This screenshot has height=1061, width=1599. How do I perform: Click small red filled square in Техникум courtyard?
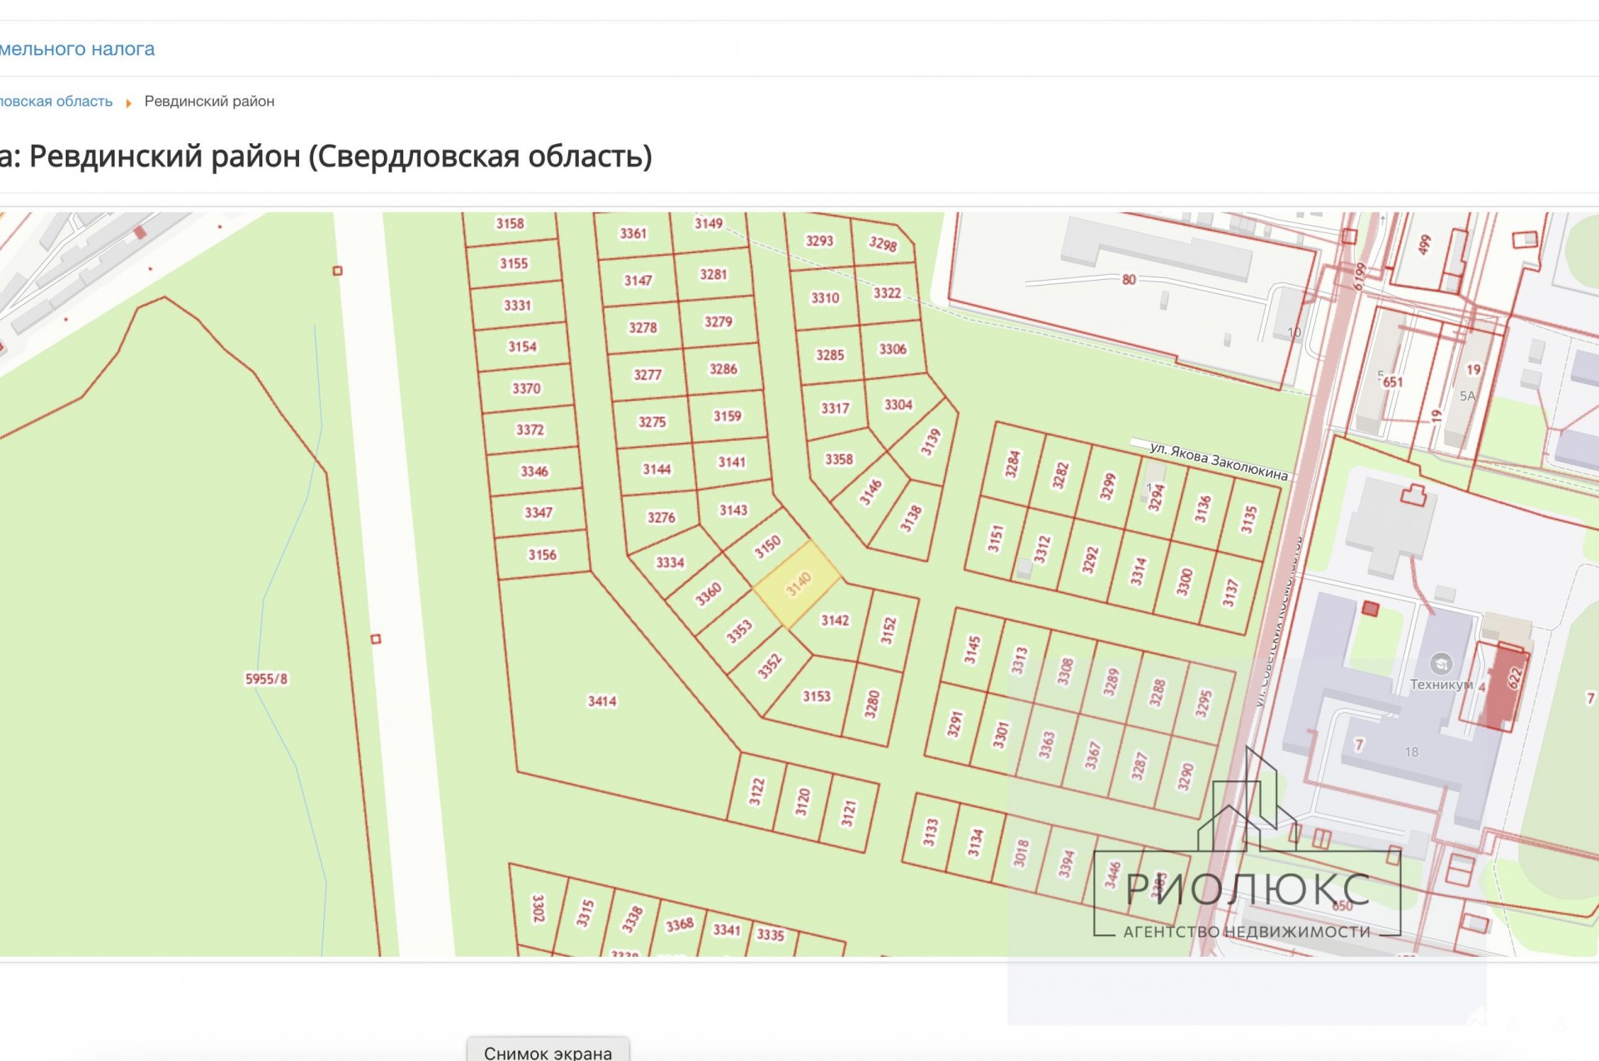(1370, 610)
